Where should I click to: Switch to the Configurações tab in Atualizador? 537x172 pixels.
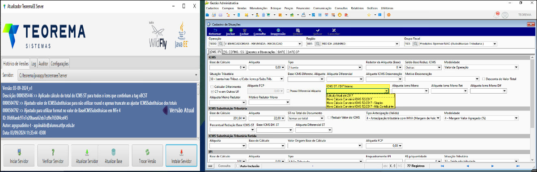click(x=60, y=64)
